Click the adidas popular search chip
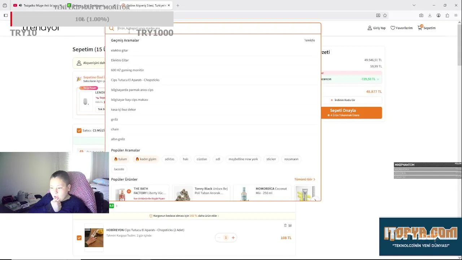 [x=170, y=159]
